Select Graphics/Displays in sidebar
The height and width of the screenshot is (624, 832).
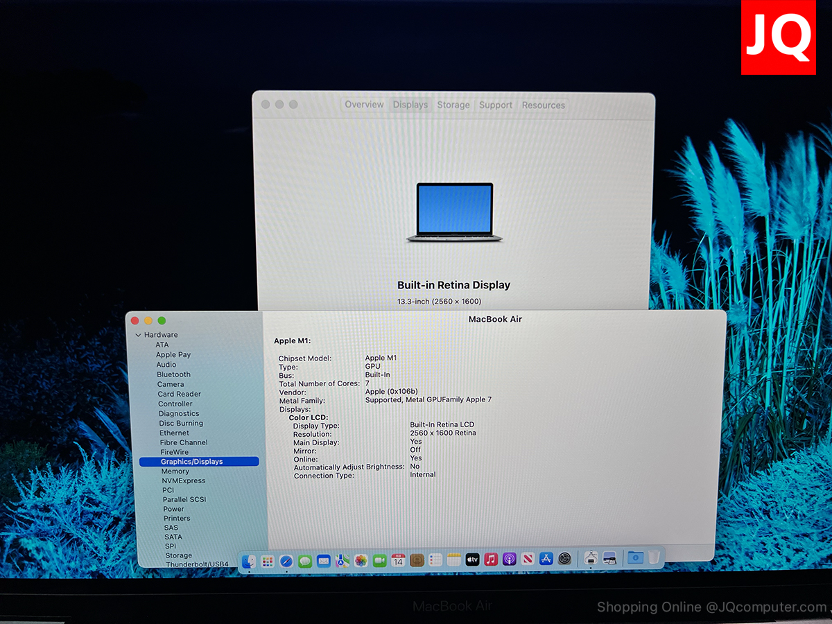(199, 462)
